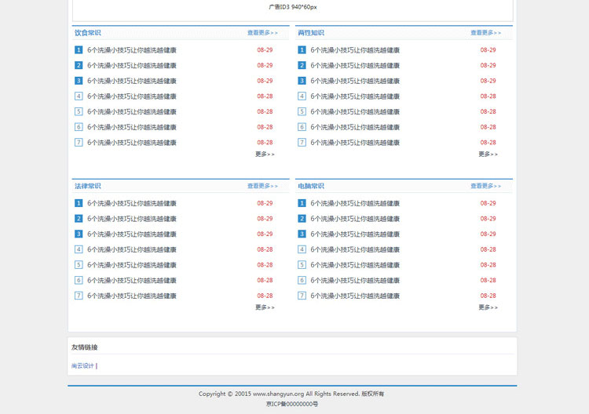Open the 尚云设计 friendly link

point(82,365)
